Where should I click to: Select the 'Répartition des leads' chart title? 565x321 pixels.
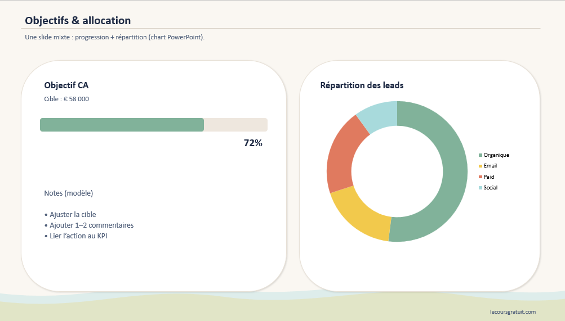(362, 85)
